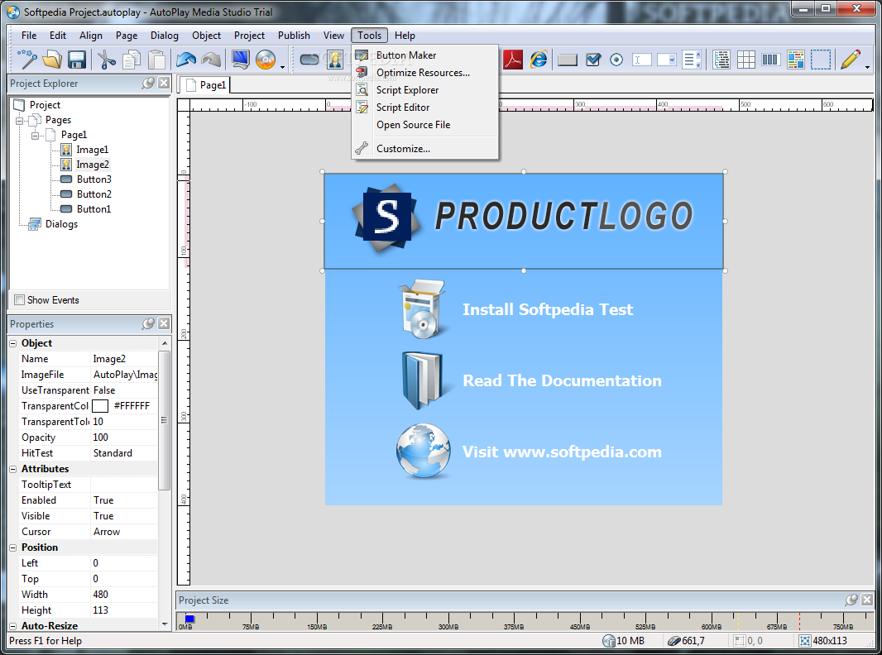Click the pencil drawing tool icon
Image resolution: width=882 pixels, height=655 pixels.
click(x=850, y=59)
